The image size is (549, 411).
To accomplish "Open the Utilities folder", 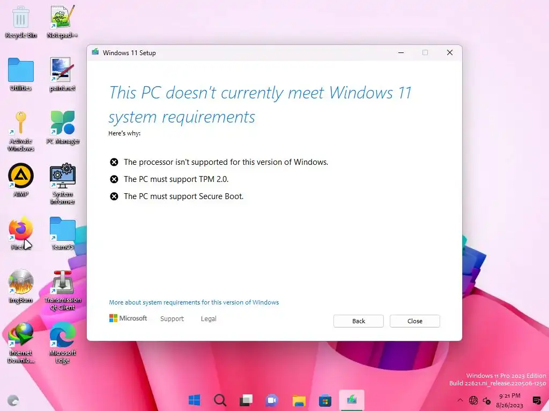I will [21, 74].
